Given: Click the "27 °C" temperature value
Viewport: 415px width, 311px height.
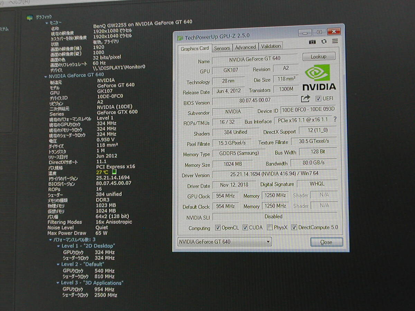Looking at the screenshot, I should tap(102, 172).
